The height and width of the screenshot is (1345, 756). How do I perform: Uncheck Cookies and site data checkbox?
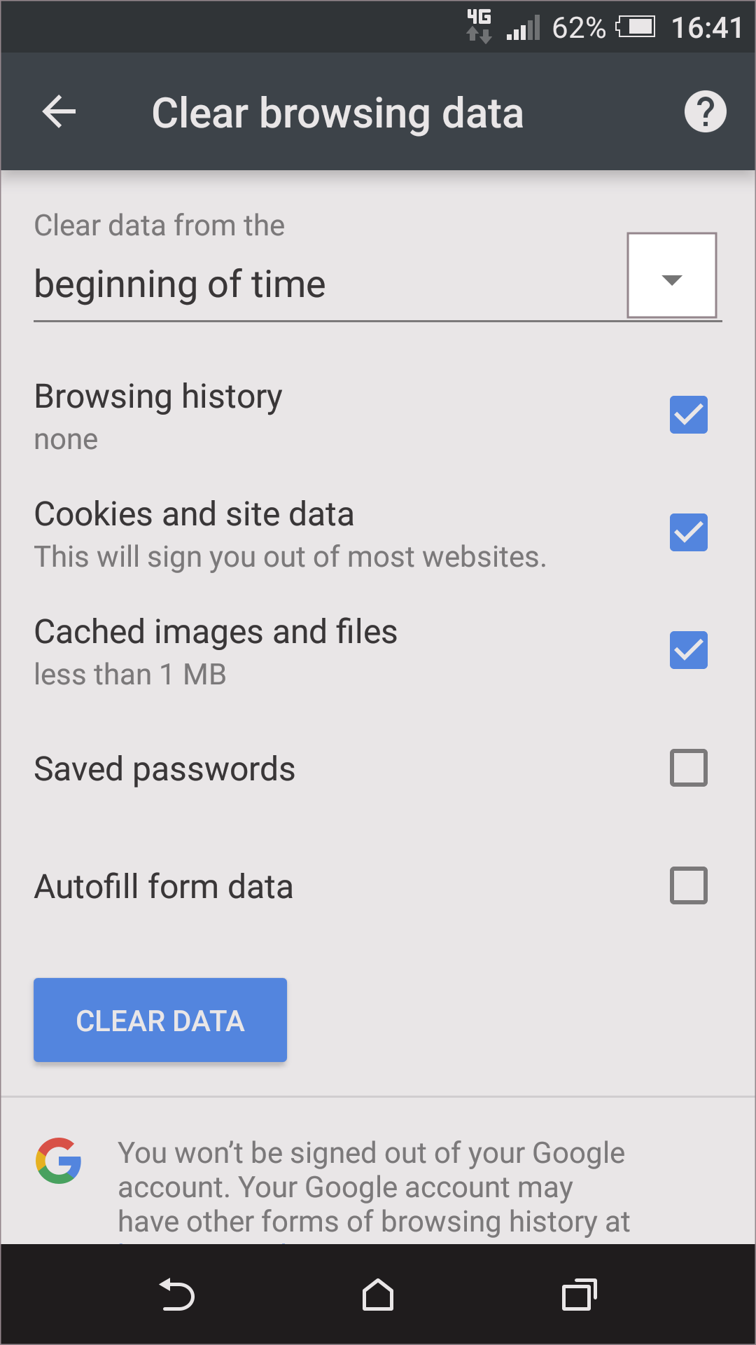(688, 532)
